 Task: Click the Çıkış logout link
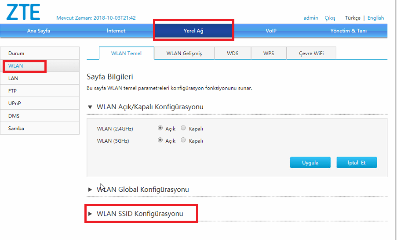pos(330,18)
